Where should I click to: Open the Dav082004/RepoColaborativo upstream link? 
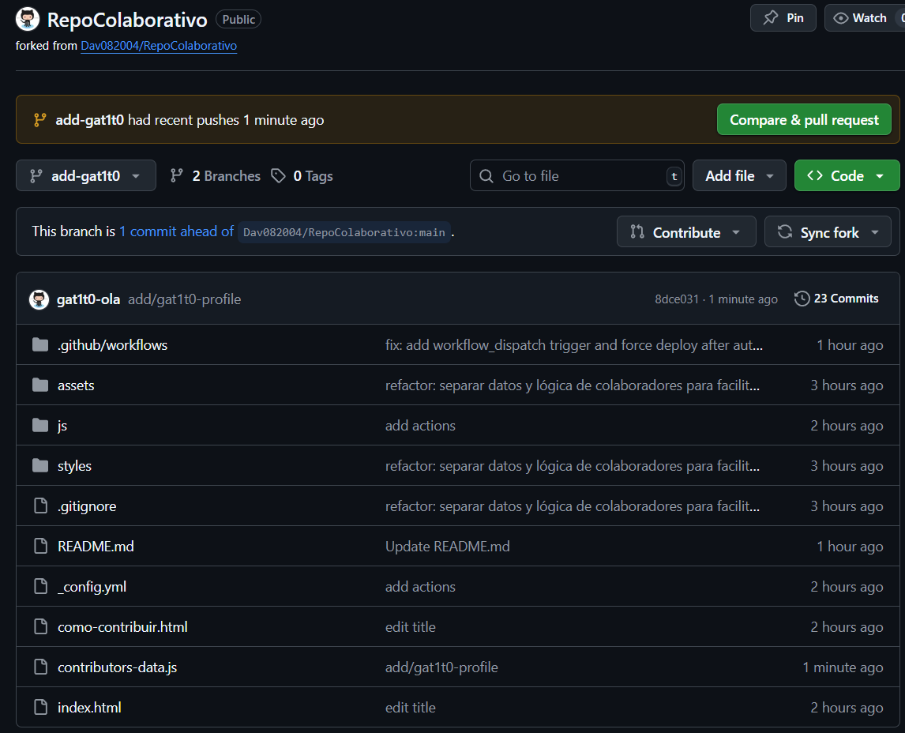159,46
